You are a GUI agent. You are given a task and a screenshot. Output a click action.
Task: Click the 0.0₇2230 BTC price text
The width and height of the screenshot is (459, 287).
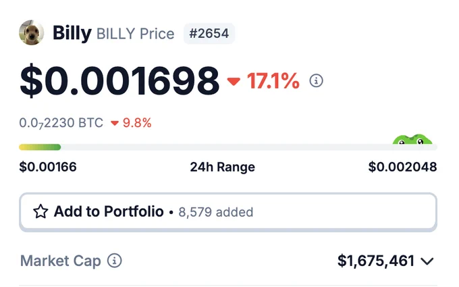pos(61,123)
